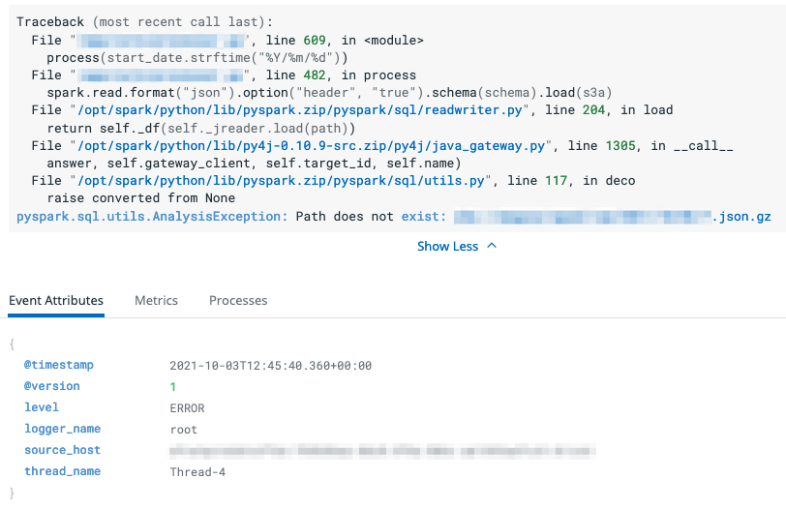
Task: Click the line 117 number in traceback
Action: [x=556, y=181]
